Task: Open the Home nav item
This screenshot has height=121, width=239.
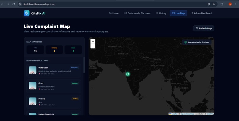Action: (114, 13)
